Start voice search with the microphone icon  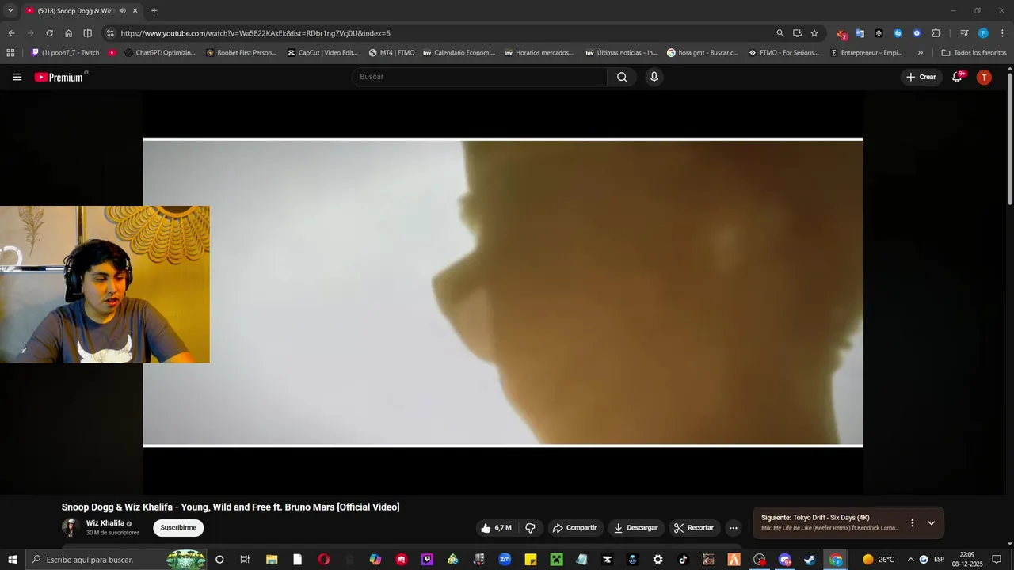(654, 77)
